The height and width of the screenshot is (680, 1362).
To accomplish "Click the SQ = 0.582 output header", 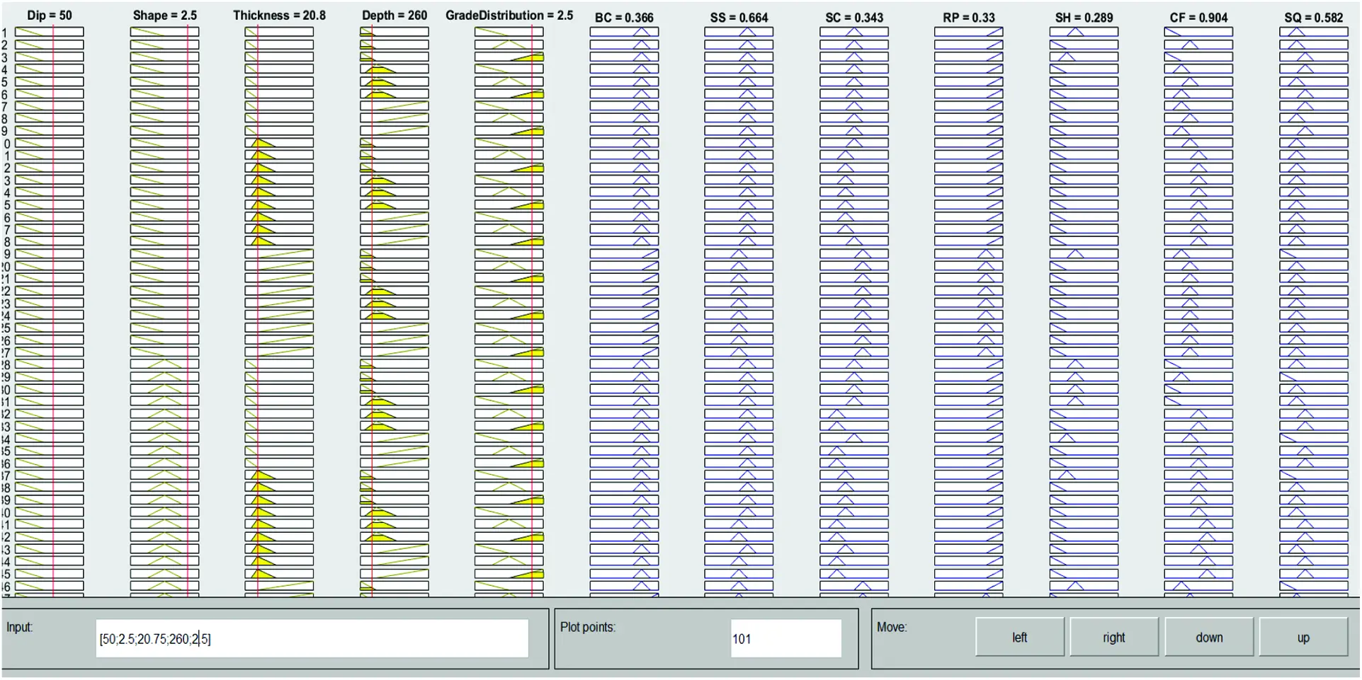I will [1314, 16].
